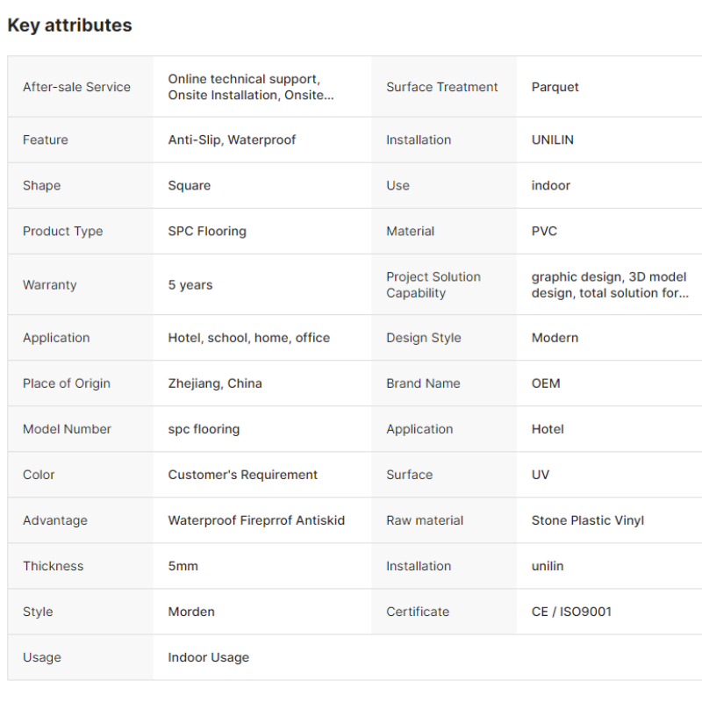Click "Waterproof Fireprrof Antiskid" advantage value

[x=256, y=520]
